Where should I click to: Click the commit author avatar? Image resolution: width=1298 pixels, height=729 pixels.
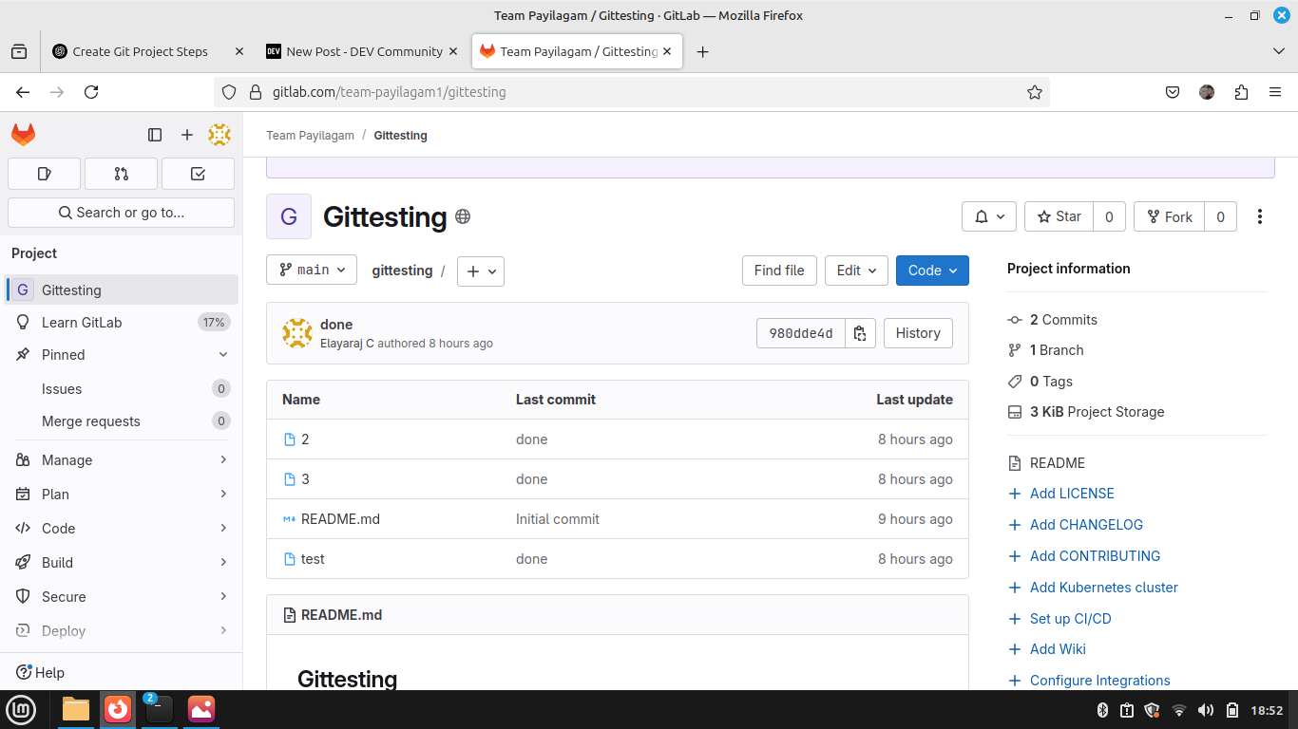[x=297, y=333]
